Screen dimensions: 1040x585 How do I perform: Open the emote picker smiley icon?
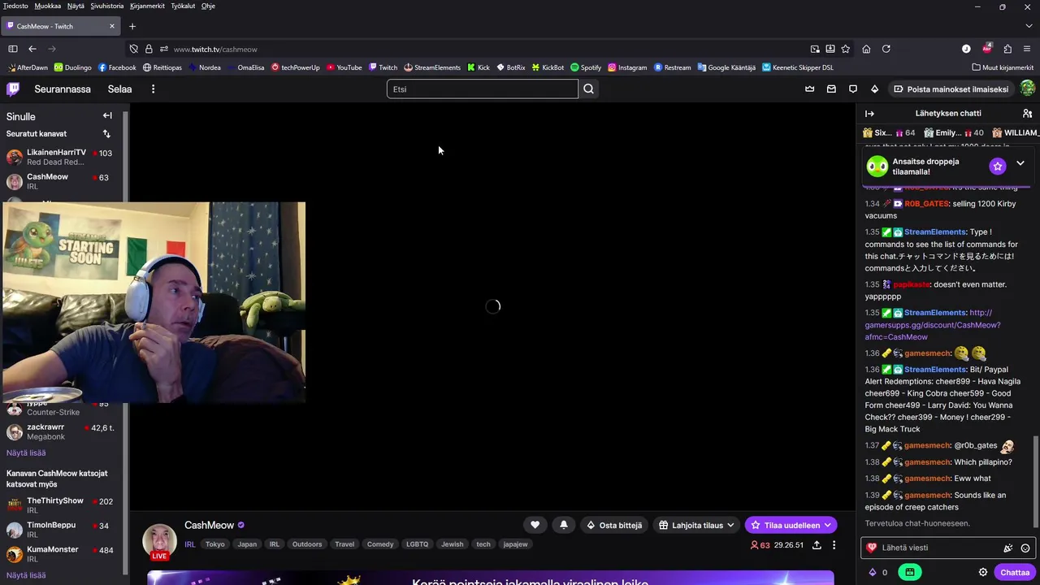pyautogui.click(x=1025, y=548)
